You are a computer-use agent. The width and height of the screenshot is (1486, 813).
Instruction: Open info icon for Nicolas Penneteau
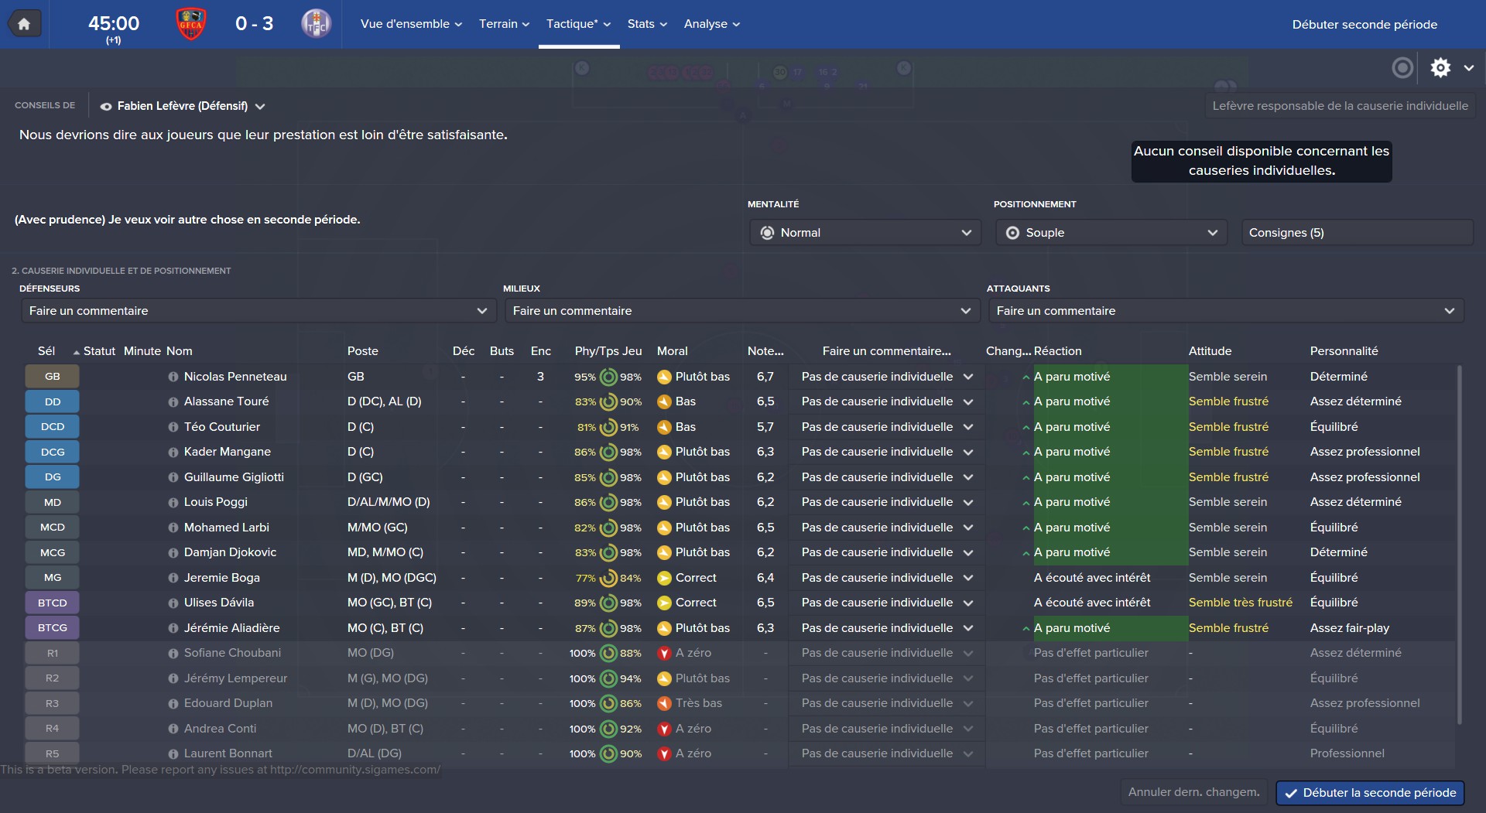pyautogui.click(x=173, y=377)
